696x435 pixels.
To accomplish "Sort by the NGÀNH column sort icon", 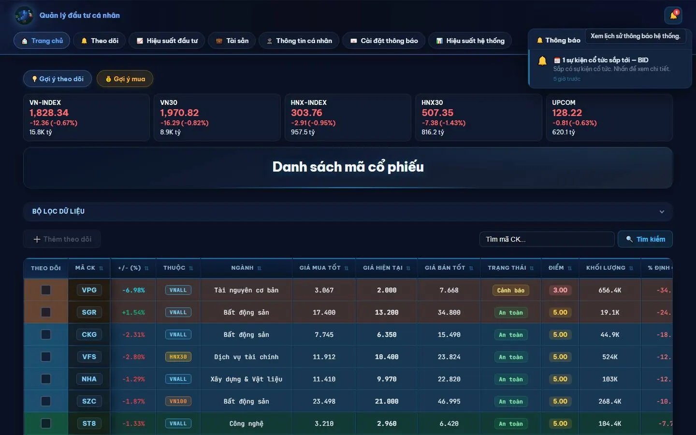I will 259,268.
